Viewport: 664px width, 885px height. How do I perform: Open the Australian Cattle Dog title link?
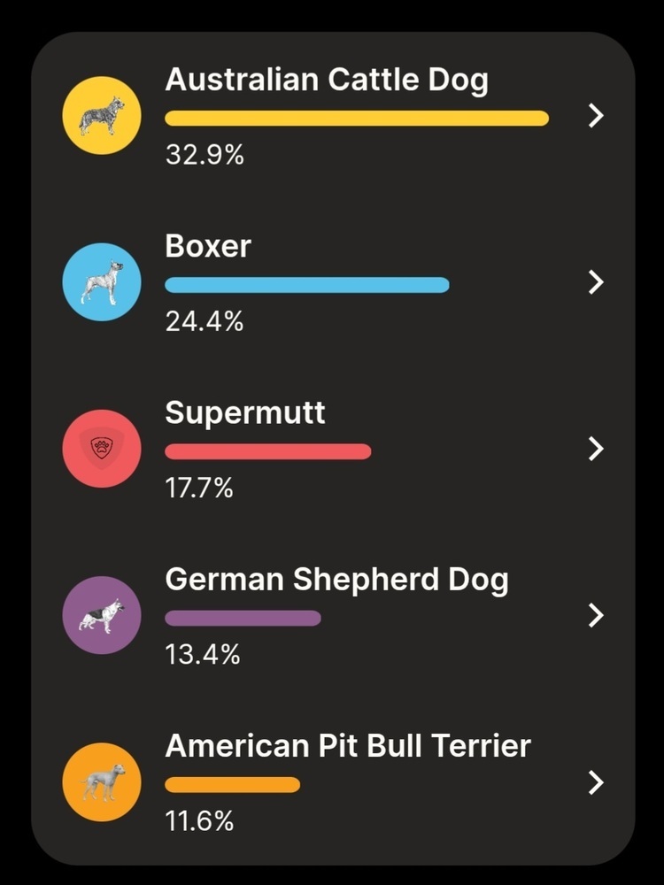(327, 81)
